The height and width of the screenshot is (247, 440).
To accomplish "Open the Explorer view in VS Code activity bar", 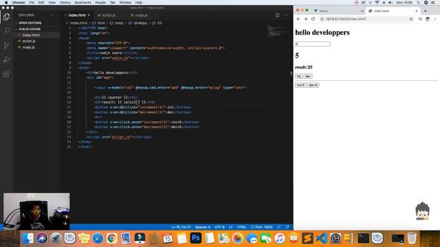I will pyautogui.click(x=6, y=16).
